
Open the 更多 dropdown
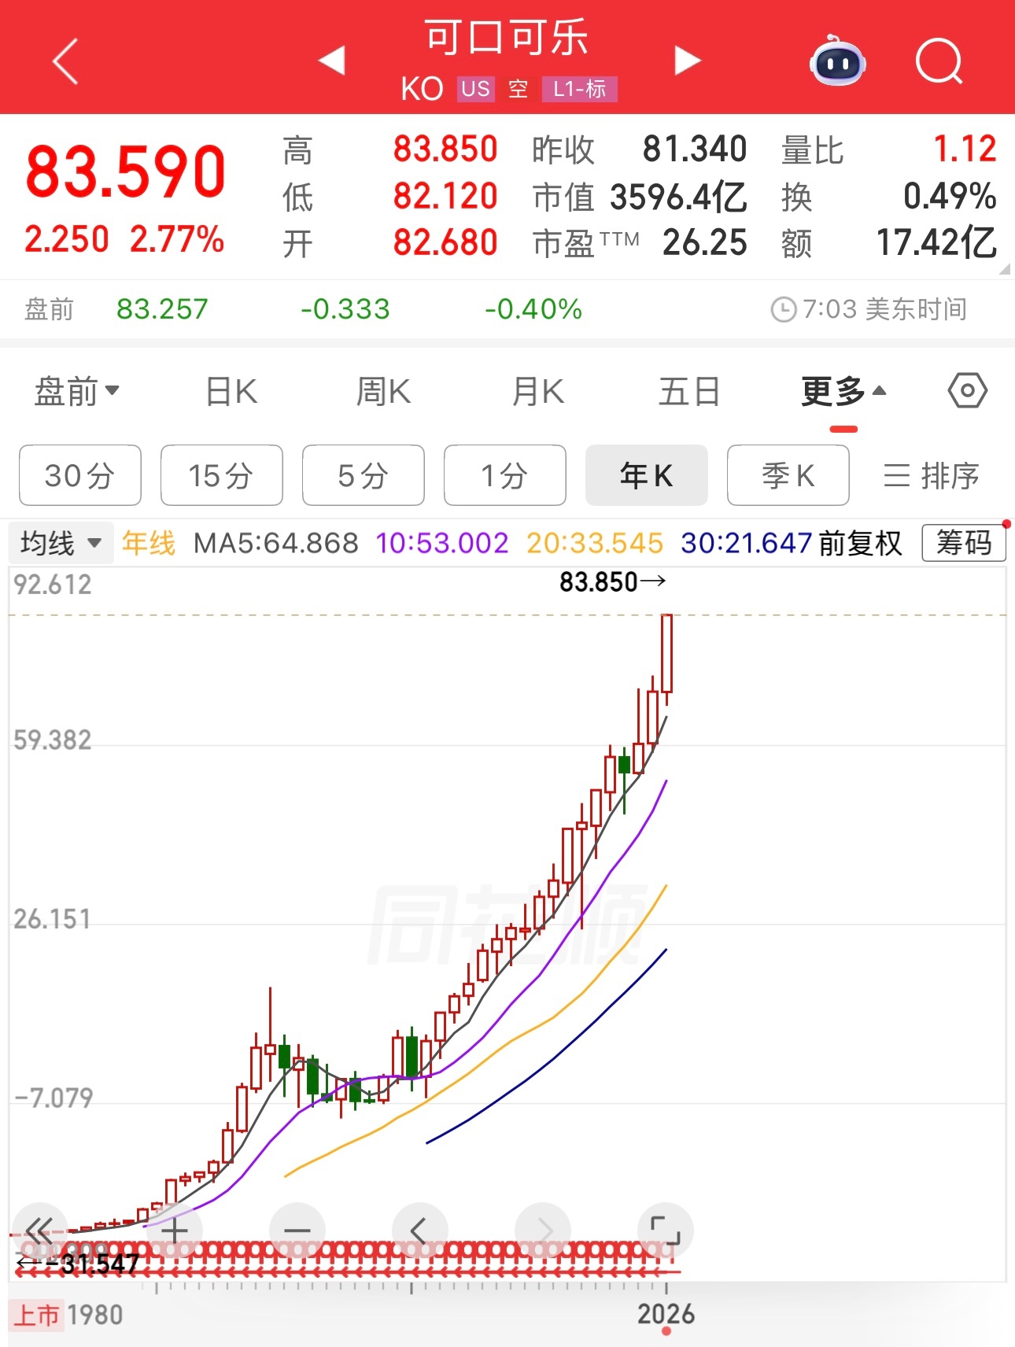tap(843, 391)
